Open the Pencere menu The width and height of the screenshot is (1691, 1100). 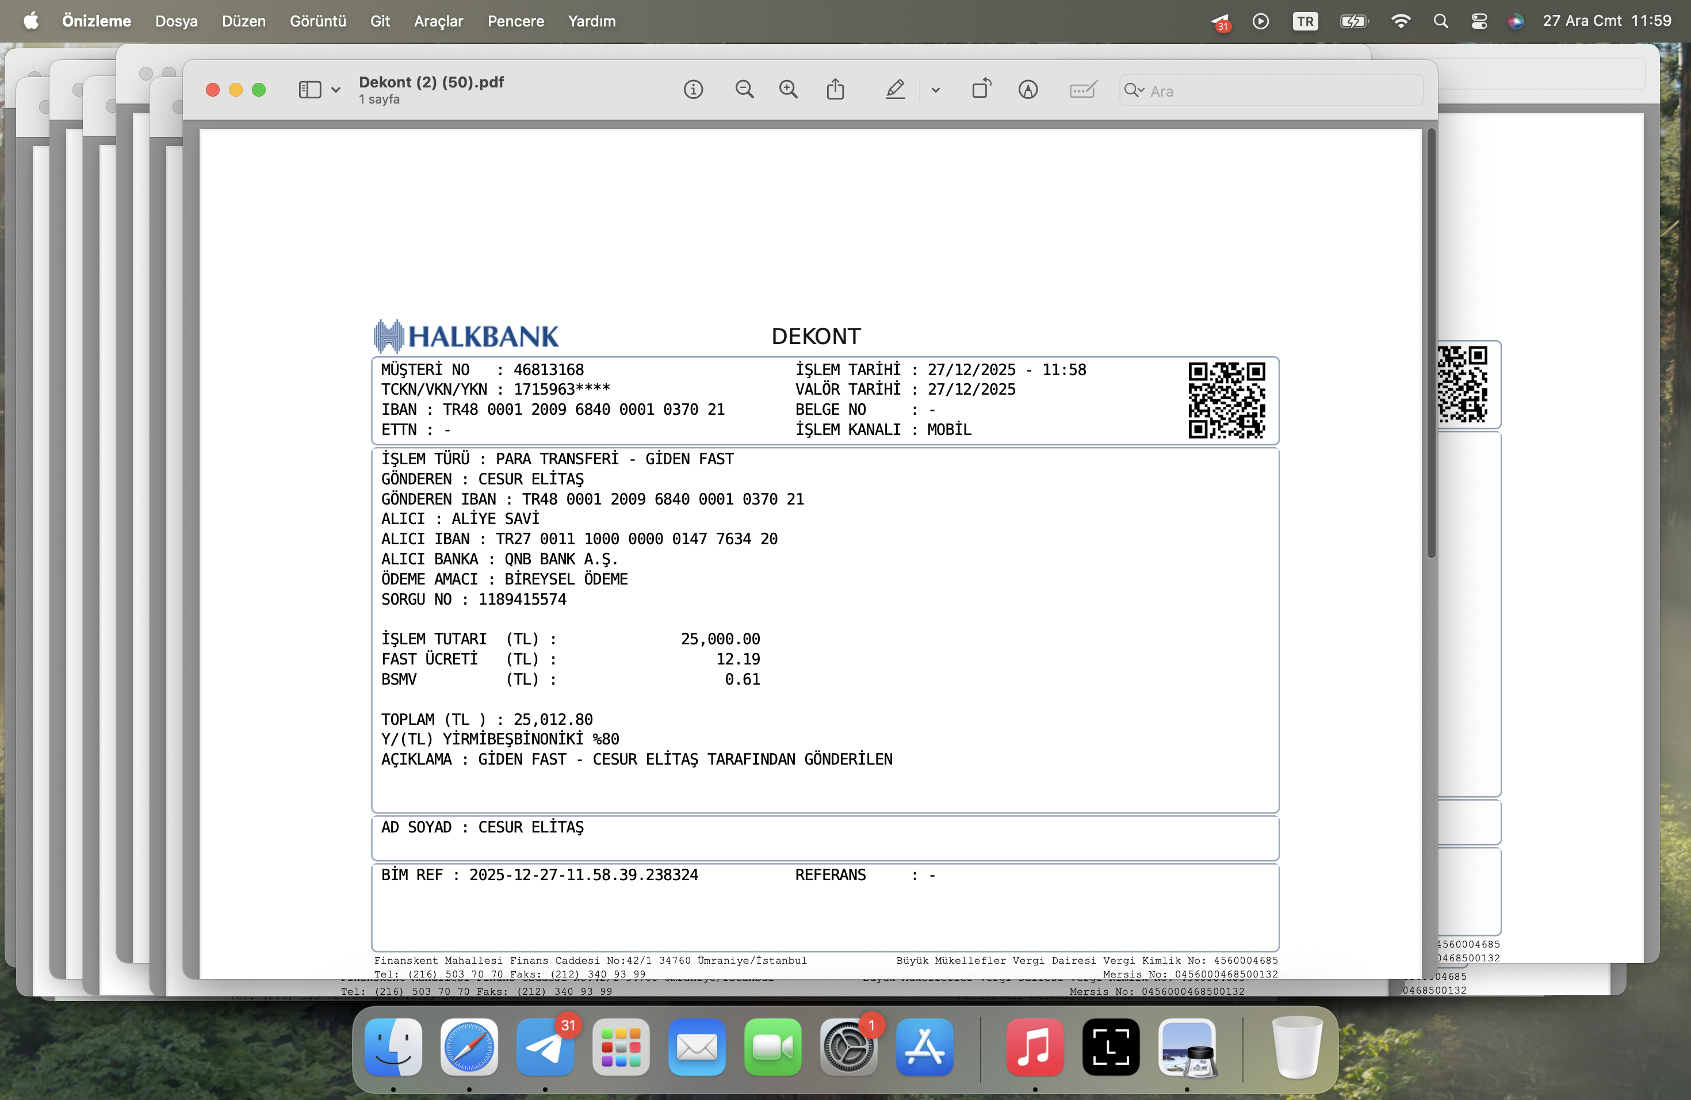pyautogui.click(x=516, y=21)
